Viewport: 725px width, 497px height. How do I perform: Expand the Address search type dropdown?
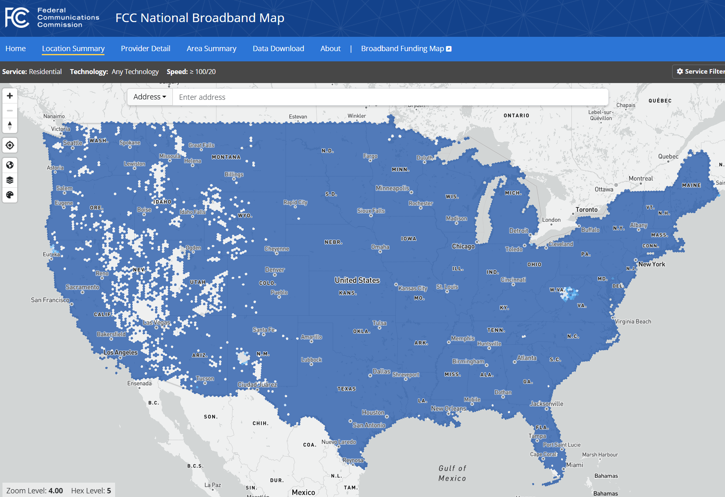(150, 97)
